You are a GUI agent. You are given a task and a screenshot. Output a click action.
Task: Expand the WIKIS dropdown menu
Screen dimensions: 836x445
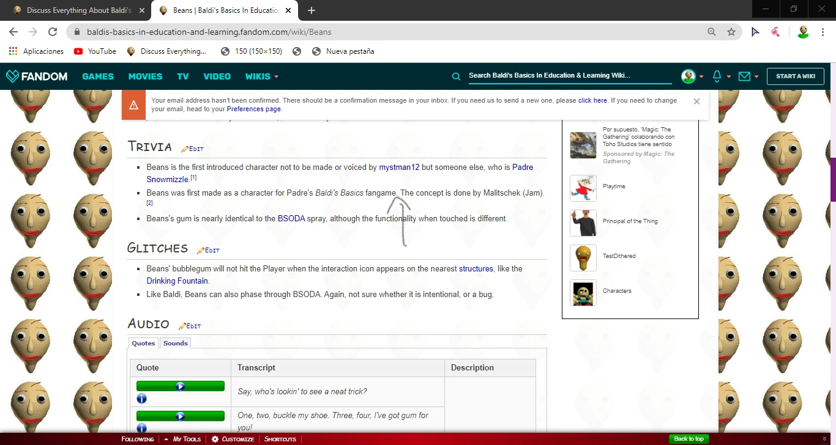coord(262,76)
